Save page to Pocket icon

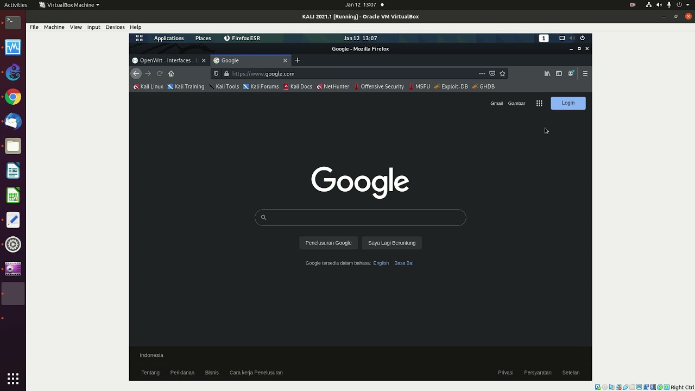pyautogui.click(x=492, y=73)
